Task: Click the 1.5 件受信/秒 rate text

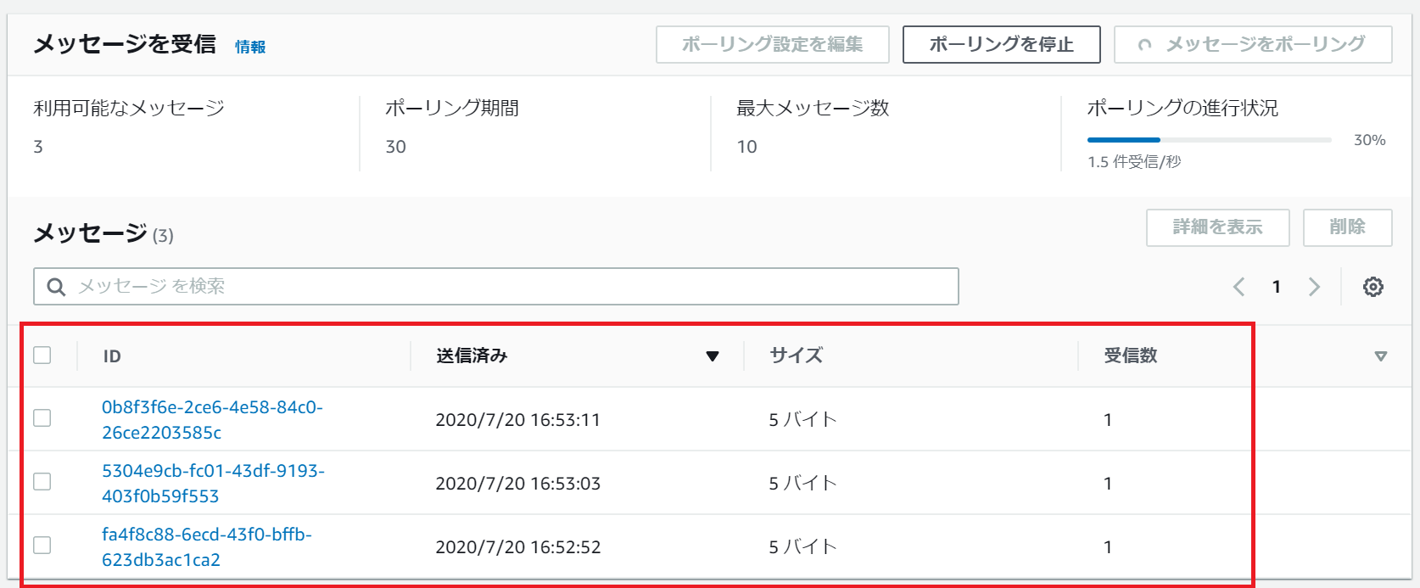Action: [1134, 161]
